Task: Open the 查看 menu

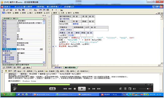Action: tap(23, 13)
